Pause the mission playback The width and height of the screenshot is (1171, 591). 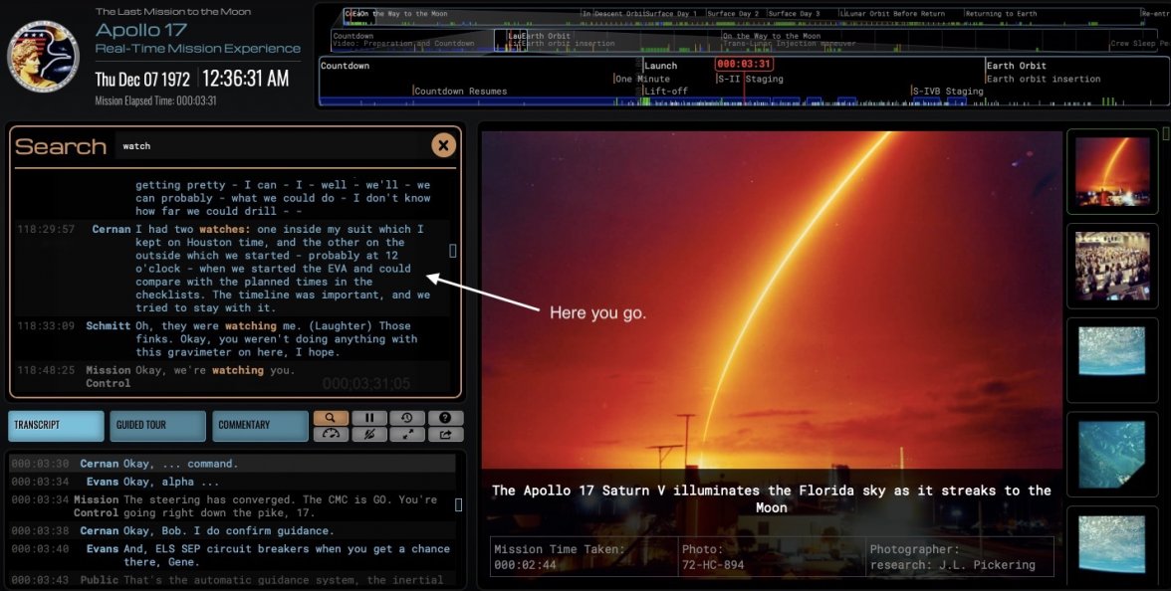(368, 418)
